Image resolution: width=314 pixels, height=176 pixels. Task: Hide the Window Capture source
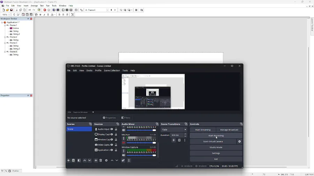pos(112,139)
